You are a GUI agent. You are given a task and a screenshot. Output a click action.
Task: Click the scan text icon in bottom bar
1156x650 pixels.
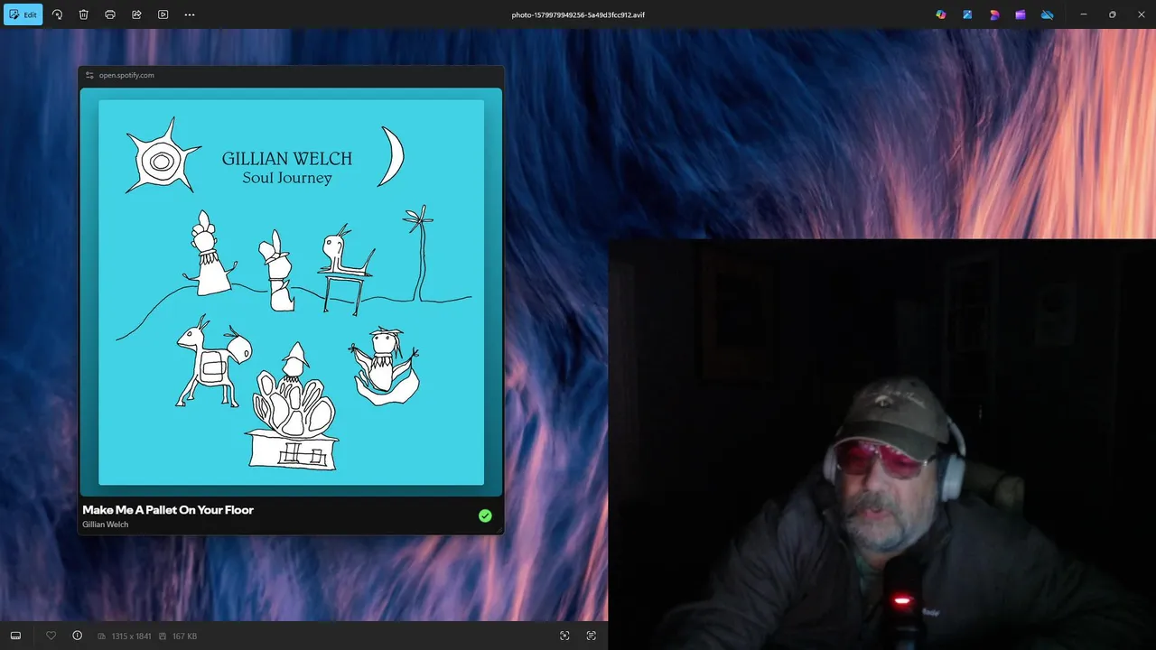tap(591, 636)
